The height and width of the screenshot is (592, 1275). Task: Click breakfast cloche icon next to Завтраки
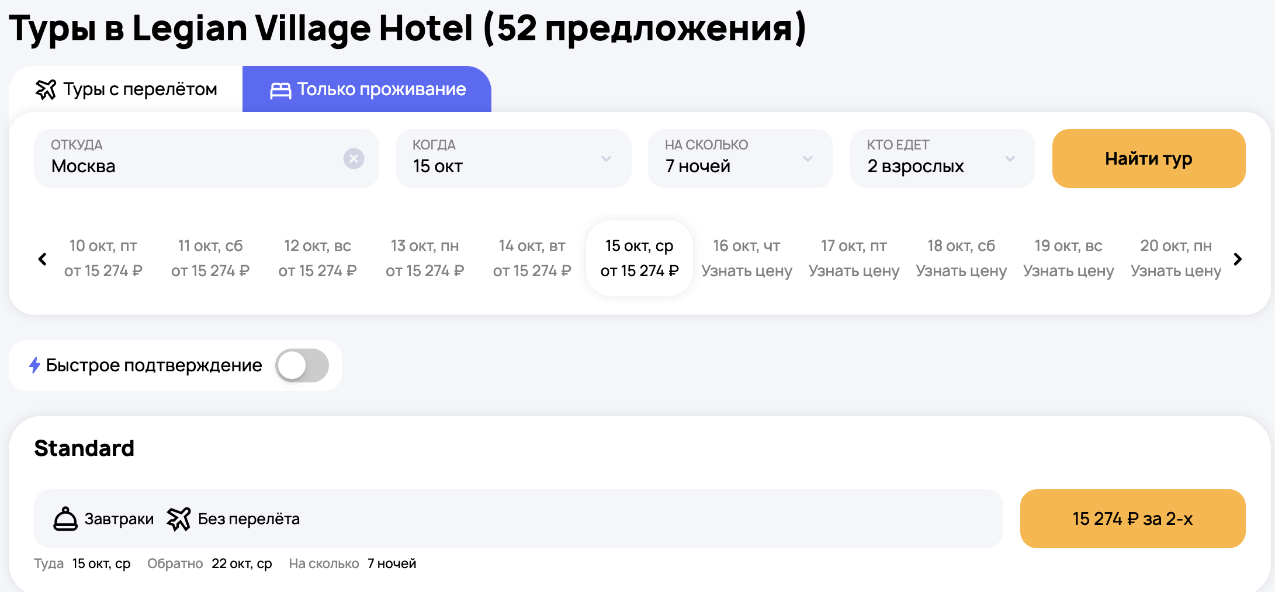[x=65, y=518]
